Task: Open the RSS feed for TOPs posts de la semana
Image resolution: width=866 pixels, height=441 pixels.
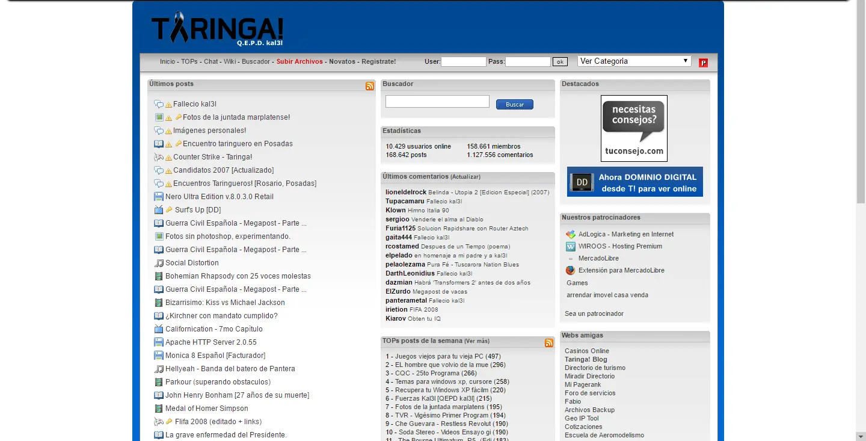Action: (549, 343)
